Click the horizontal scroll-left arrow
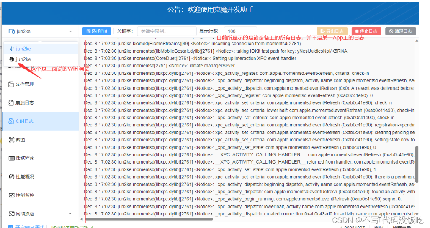The width and height of the screenshot is (430, 228). pyautogui.click(x=82, y=219)
